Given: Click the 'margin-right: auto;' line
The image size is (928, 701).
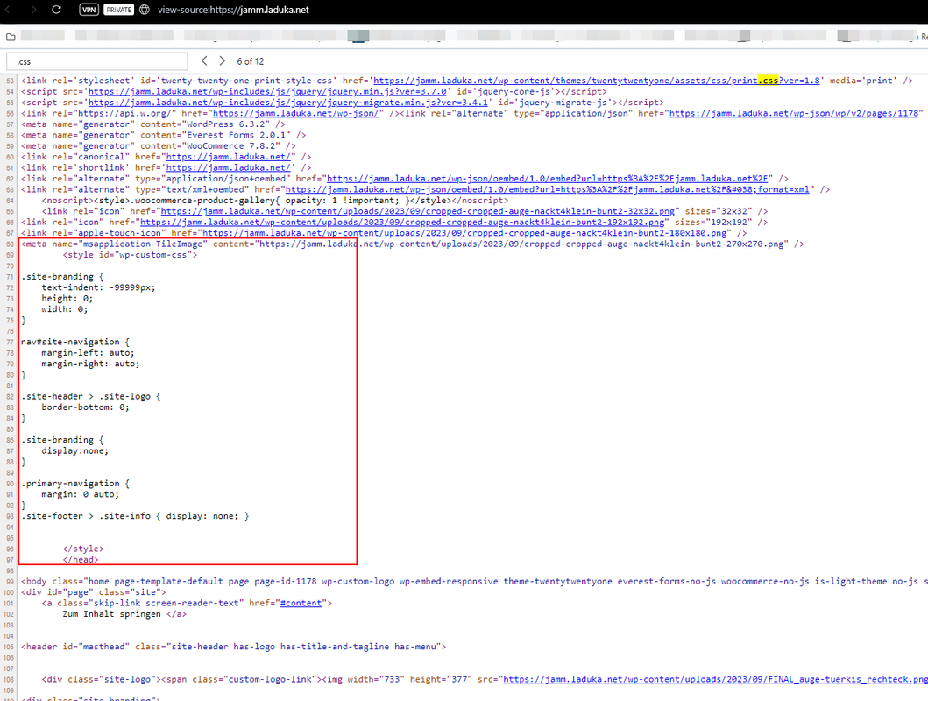Looking at the screenshot, I should pyautogui.click(x=90, y=364).
